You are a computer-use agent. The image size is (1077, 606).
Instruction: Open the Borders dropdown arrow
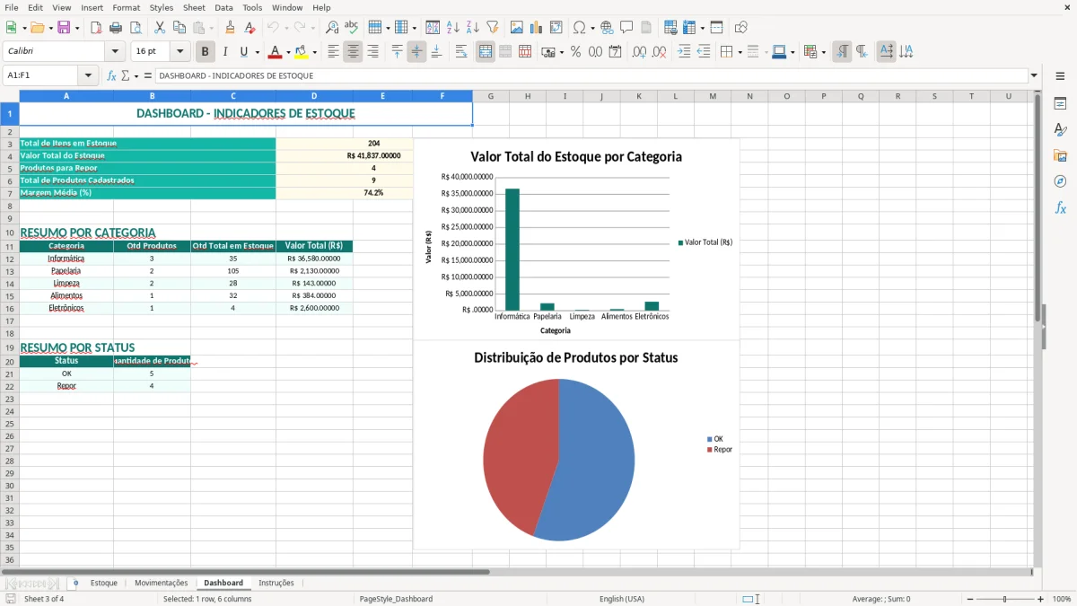pyautogui.click(x=740, y=52)
